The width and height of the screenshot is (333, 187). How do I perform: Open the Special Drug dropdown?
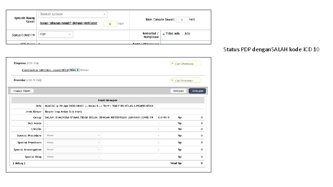pyautogui.click(x=73, y=157)
